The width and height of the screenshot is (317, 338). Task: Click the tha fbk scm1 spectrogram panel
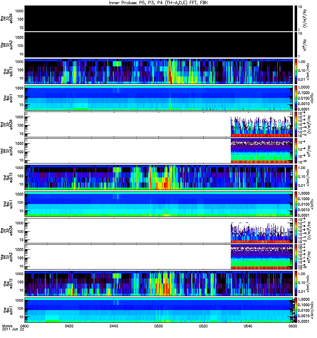[159, 98]
